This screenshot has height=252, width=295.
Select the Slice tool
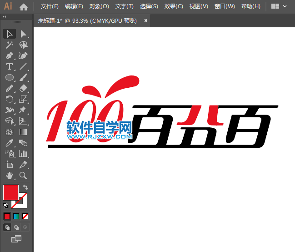(23, 165)
